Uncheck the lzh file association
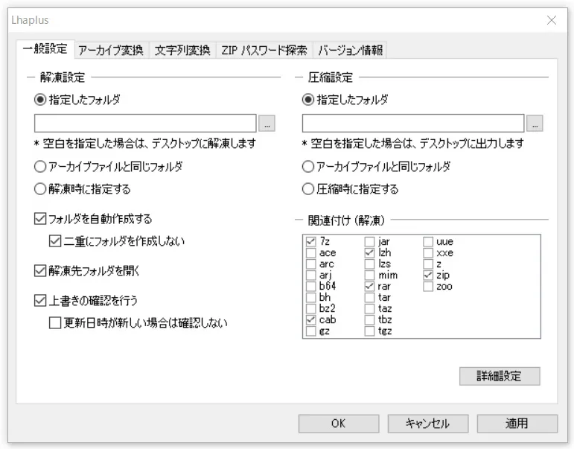The width and height of the screenshot is (574, 449). click(370, 252)
